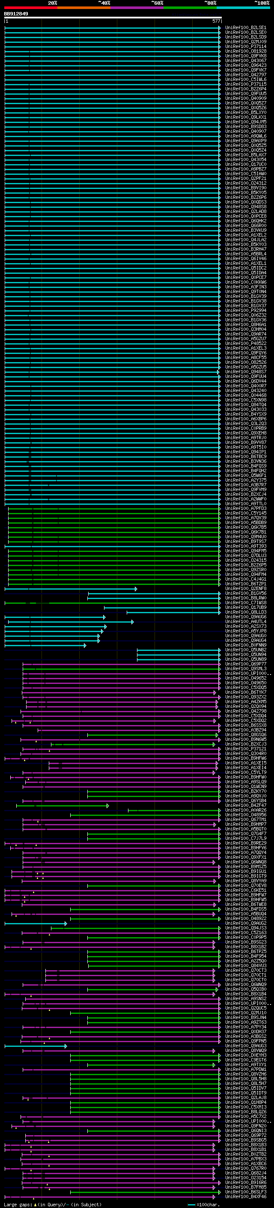Screen dimensions: 274x1208
Task: Click the UniRef100_Q2MJ09 label
Action: tap(245, 42)
